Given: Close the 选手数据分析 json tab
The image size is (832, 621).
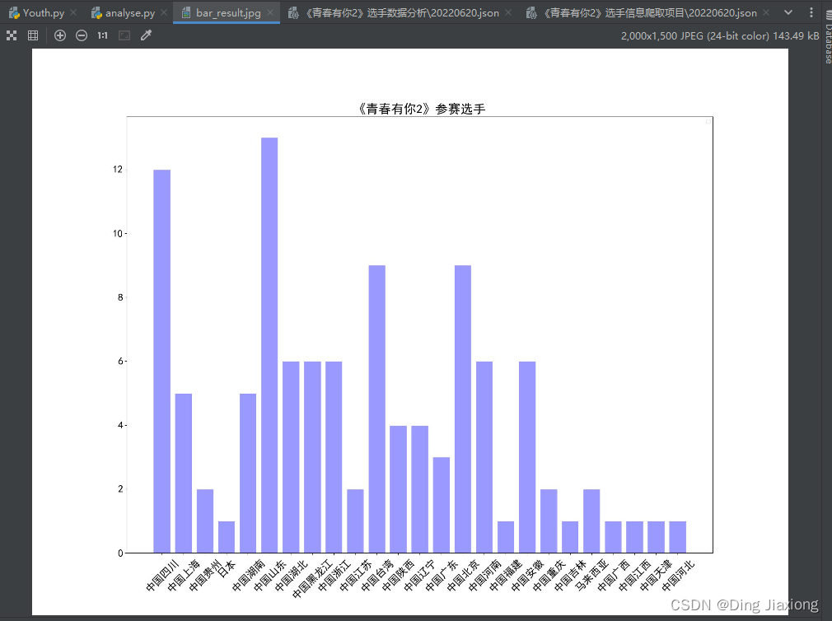Looking at the screenshot, I should pos(508,12).
